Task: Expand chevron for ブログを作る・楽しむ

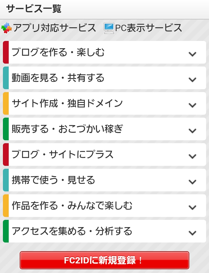Action: coord(192,54)
